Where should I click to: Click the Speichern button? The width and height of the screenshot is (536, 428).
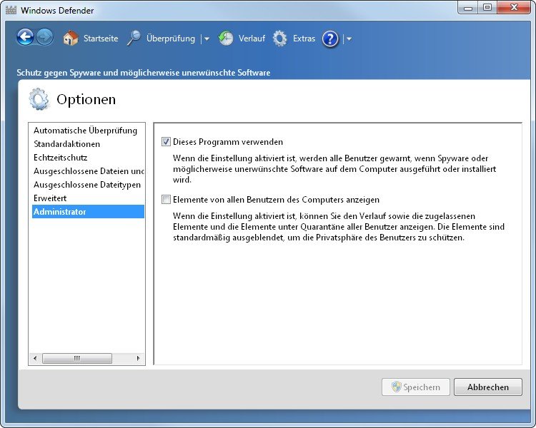pos(416,387)
